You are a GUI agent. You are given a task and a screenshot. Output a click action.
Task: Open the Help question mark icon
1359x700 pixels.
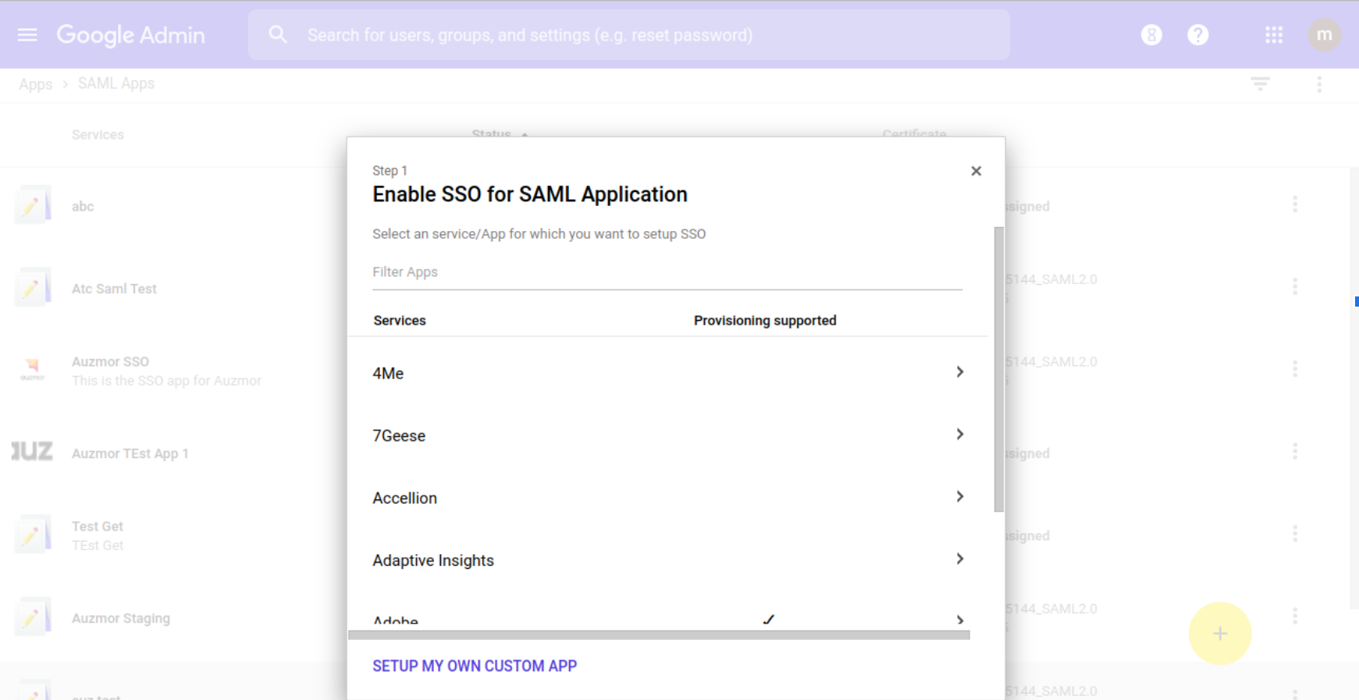[x=1198, y=34]
